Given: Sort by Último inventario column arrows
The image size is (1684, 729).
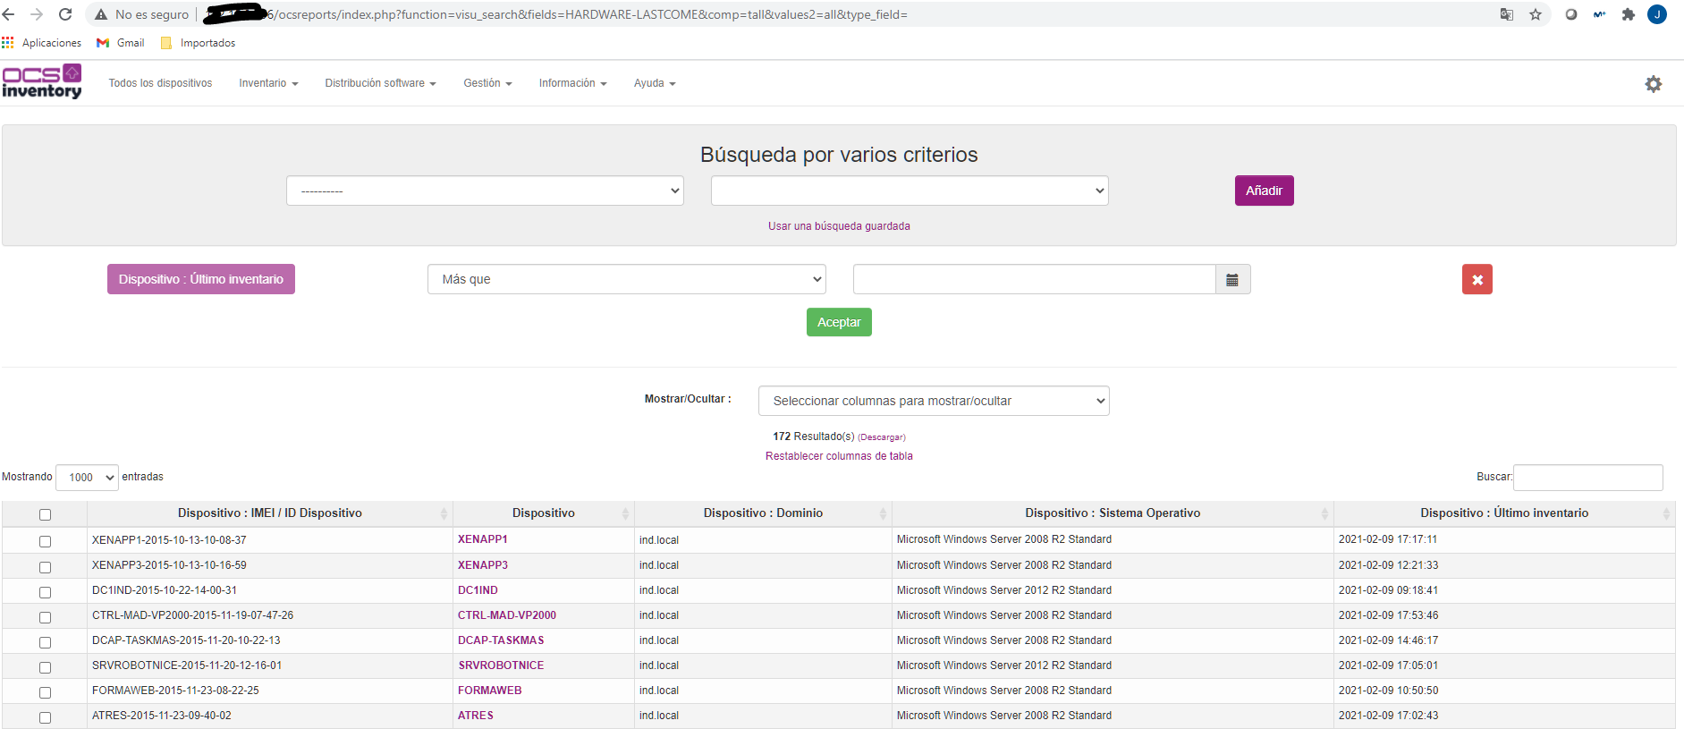Looking at the screenshot, I should point(1666,513).
